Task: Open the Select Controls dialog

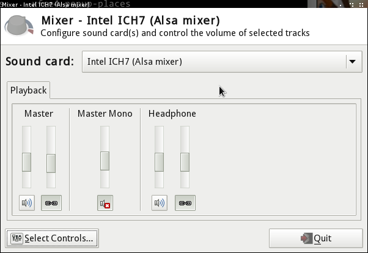Action: [x=52, y=238]
